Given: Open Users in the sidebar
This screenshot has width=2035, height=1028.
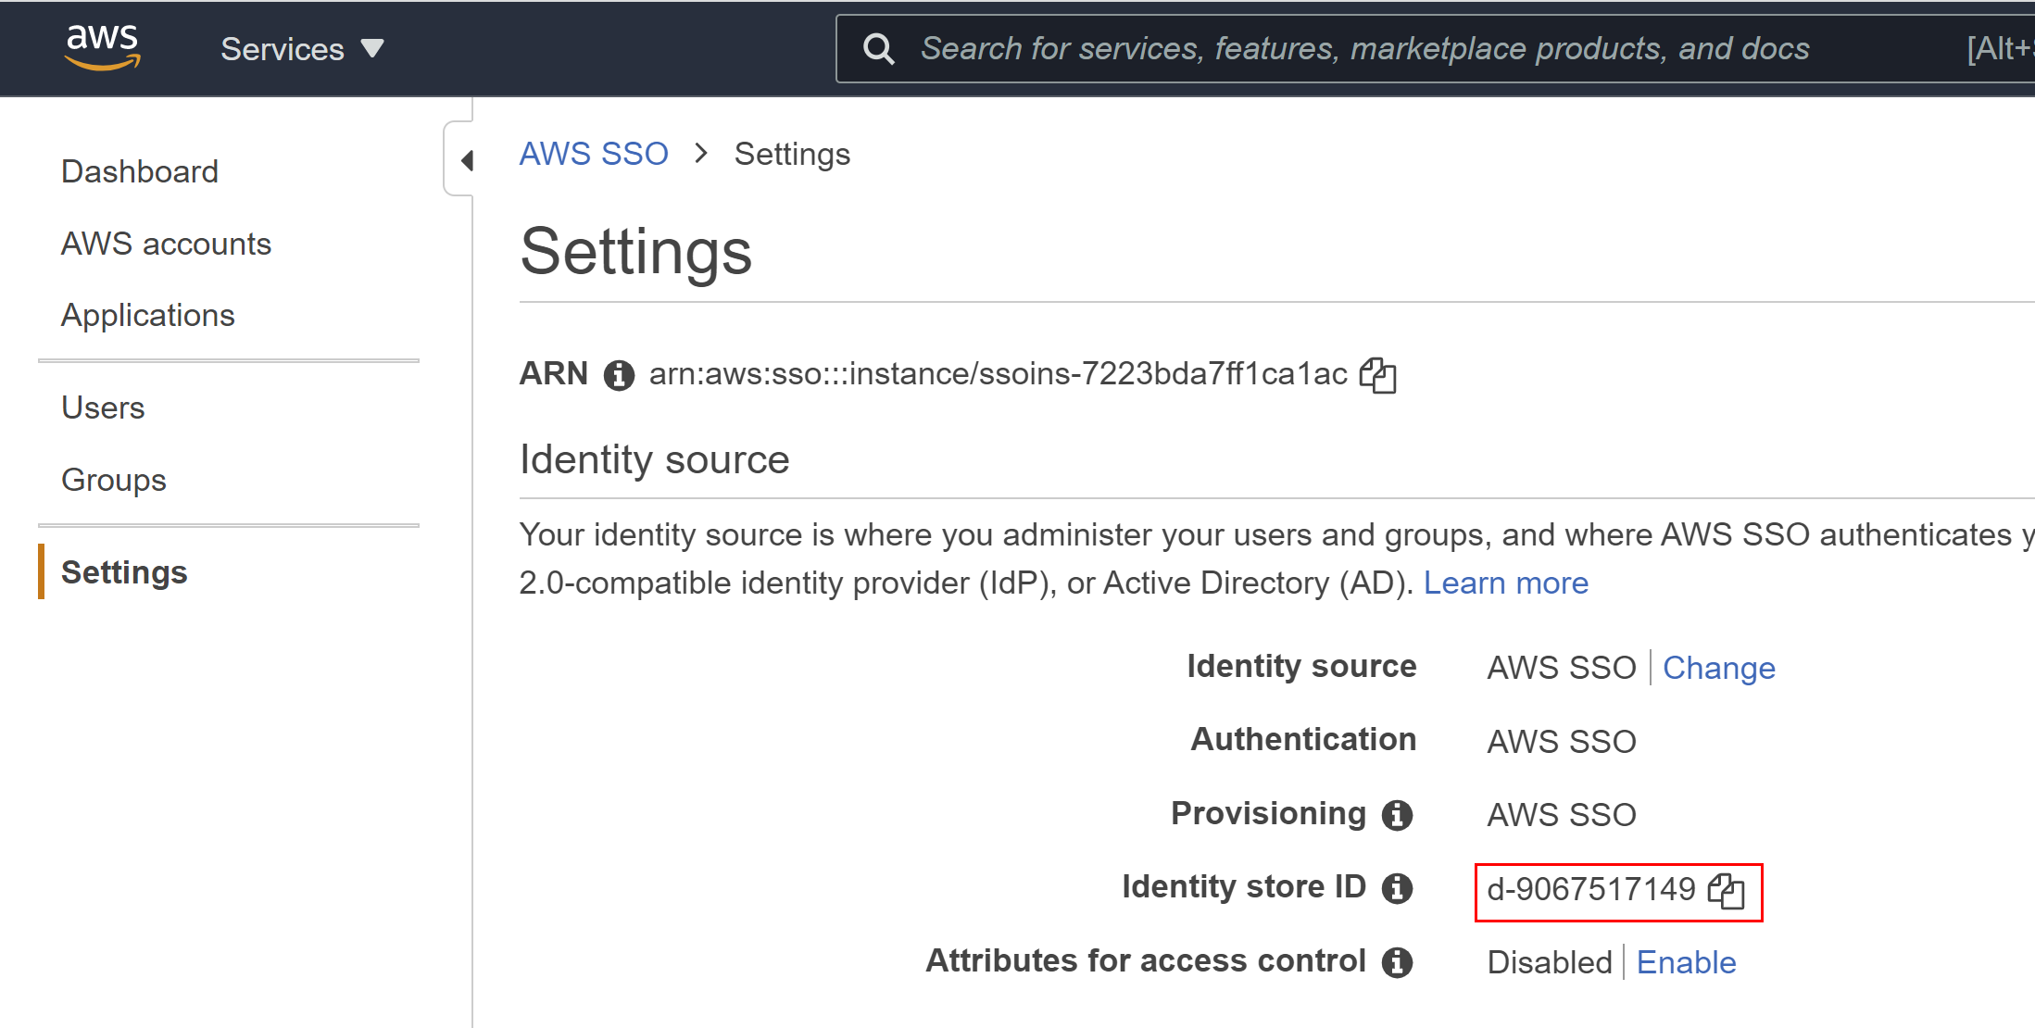Looking at the screenshot, I should (x=103, y=407).
